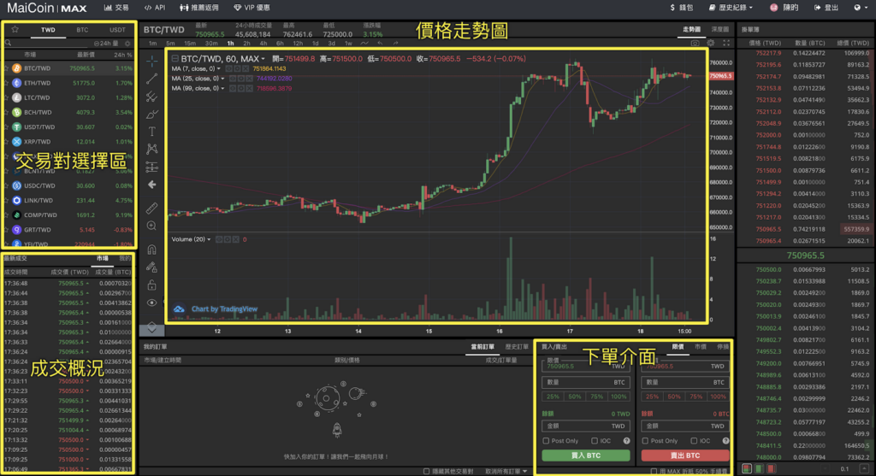Screen dimensions: 876x476
Task: Select the pitchfork drawing tool
Action: (151, 97)
